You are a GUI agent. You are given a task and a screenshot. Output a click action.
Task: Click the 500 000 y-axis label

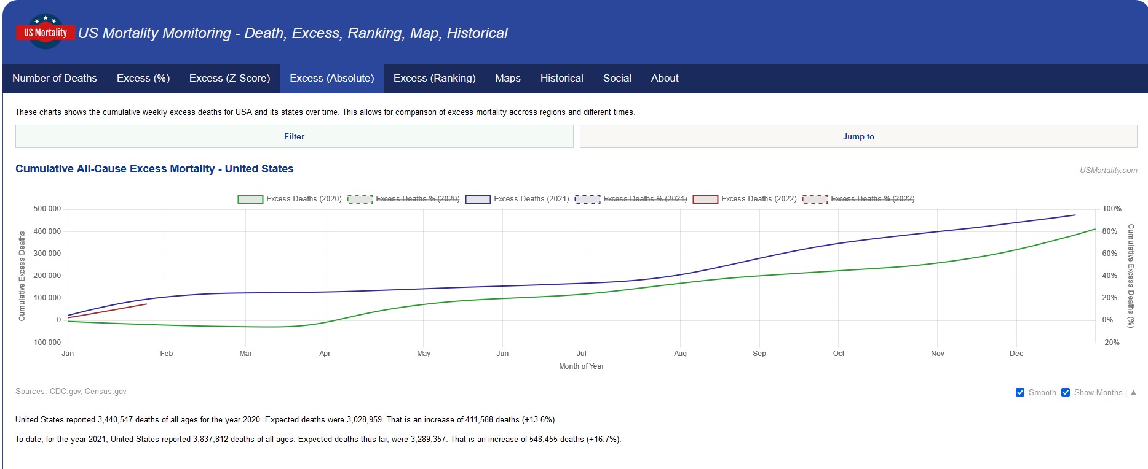[47, 209]
